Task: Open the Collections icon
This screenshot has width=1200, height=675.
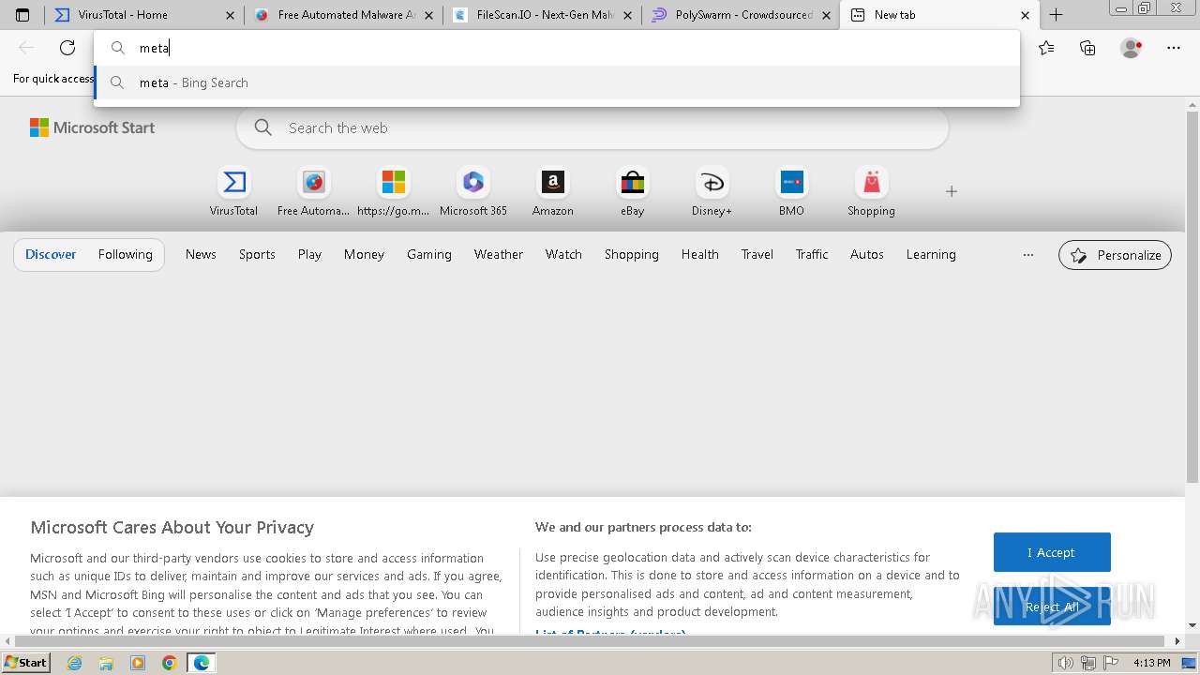Action: 1087,48
